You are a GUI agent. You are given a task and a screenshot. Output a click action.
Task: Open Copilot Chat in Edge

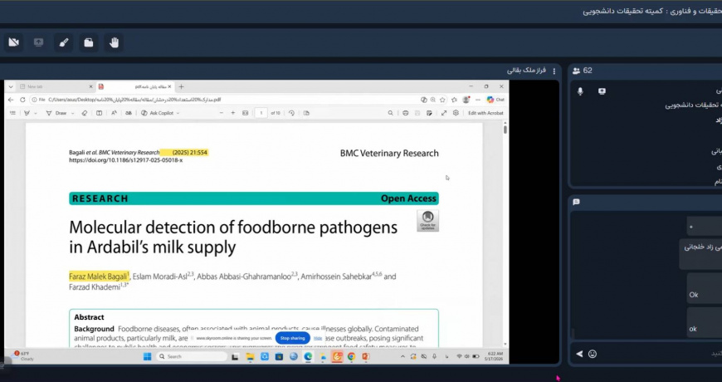(495, 100)
